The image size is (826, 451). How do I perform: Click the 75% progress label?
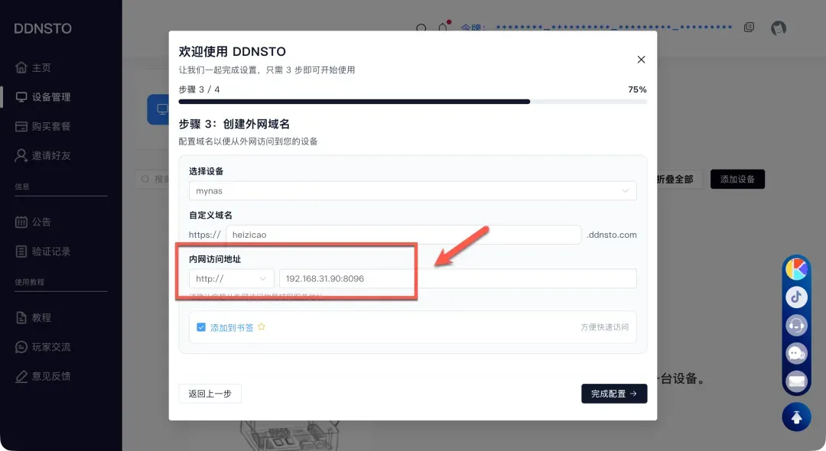point(637,89)
